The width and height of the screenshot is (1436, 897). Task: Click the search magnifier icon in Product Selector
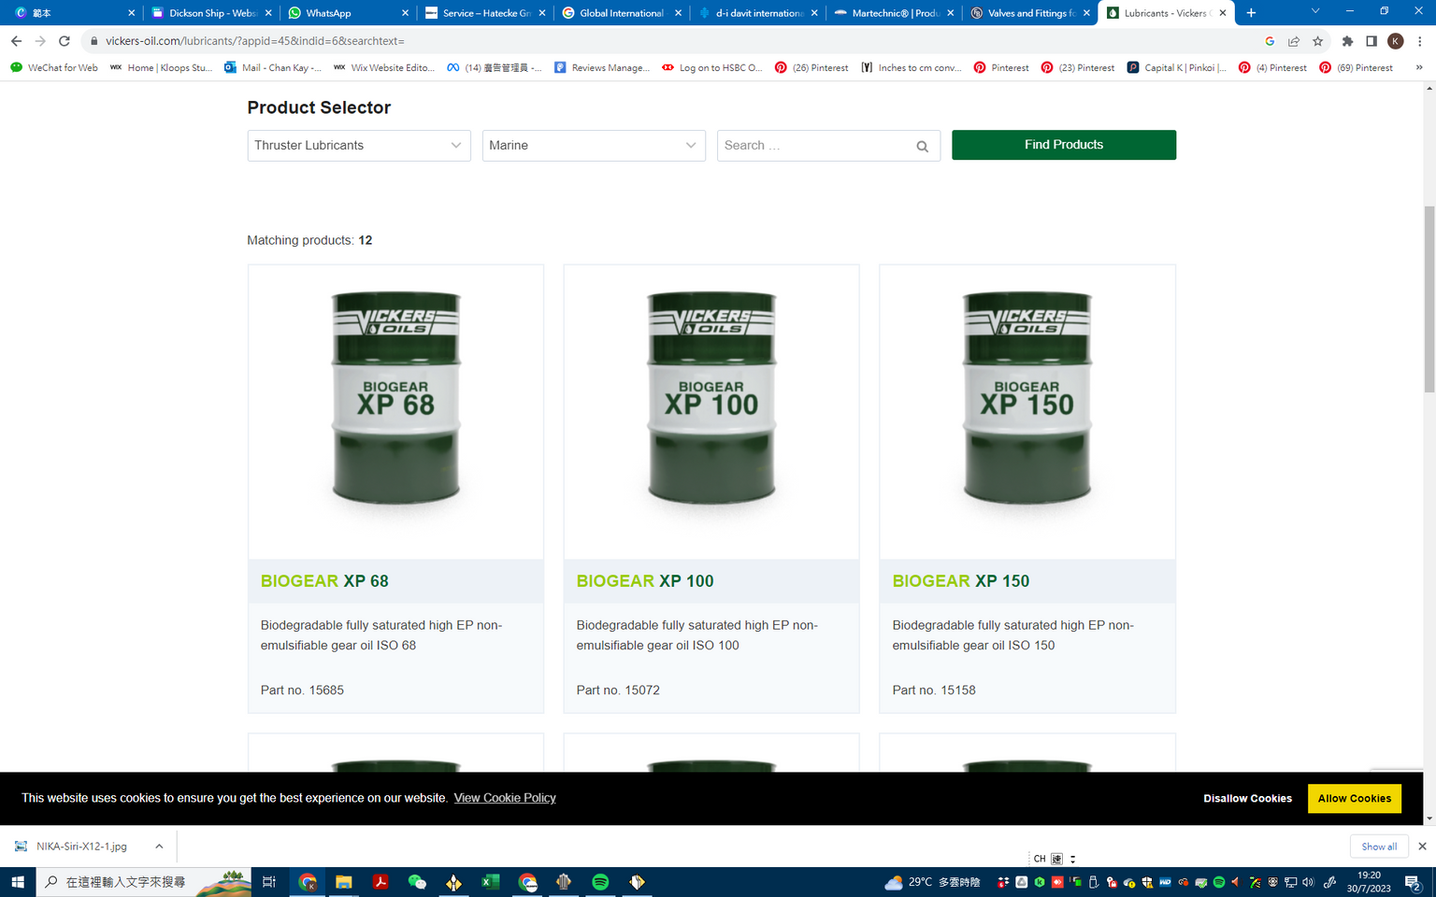coord(922,147)
